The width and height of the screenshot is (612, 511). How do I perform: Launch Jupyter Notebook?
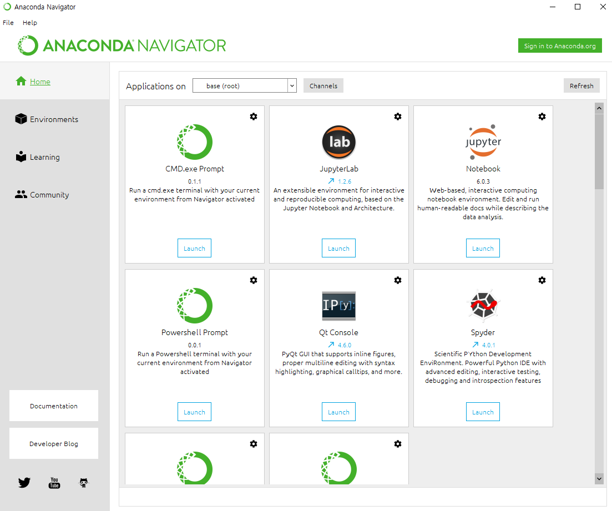(483, 248)
